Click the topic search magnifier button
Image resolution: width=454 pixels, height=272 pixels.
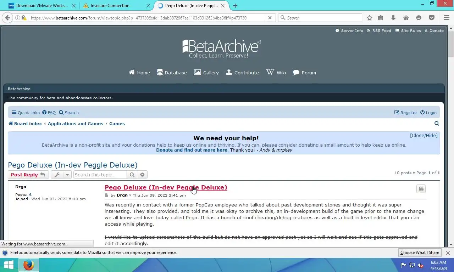pyautogui.click(x=132, y=175)
